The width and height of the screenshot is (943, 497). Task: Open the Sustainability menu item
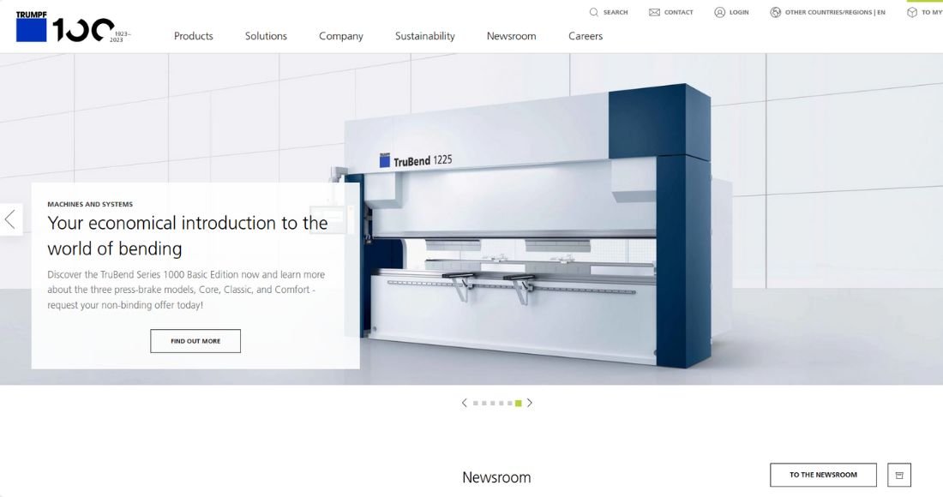click(x=424, y=36)
